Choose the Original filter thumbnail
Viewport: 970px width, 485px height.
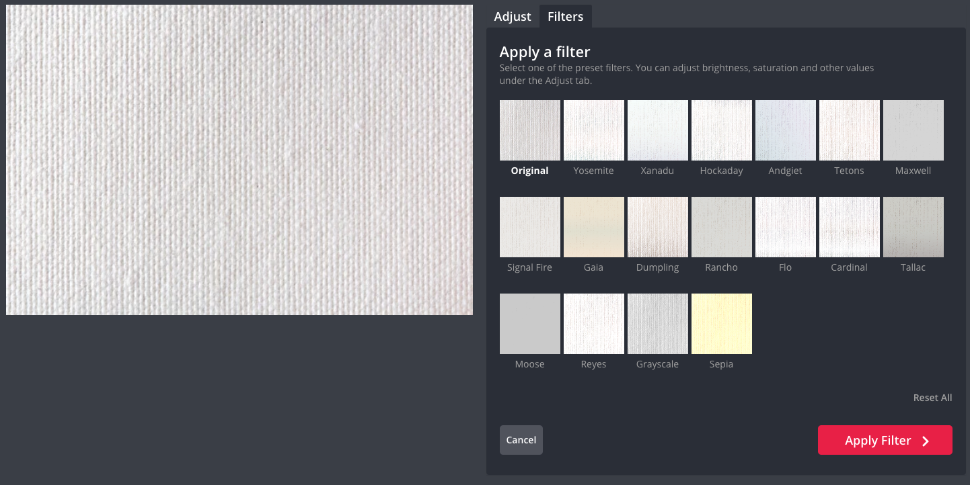point(529,130)
